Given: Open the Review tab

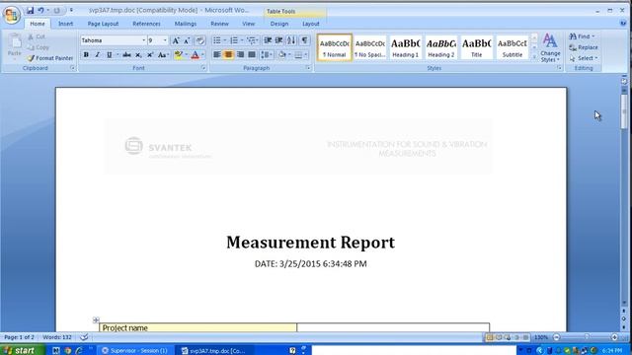Looking at the screenshot, I should 219,24.
